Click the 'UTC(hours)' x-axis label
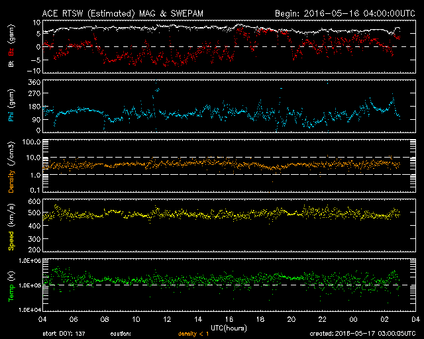424x339 pixels. tap(229, 328)
